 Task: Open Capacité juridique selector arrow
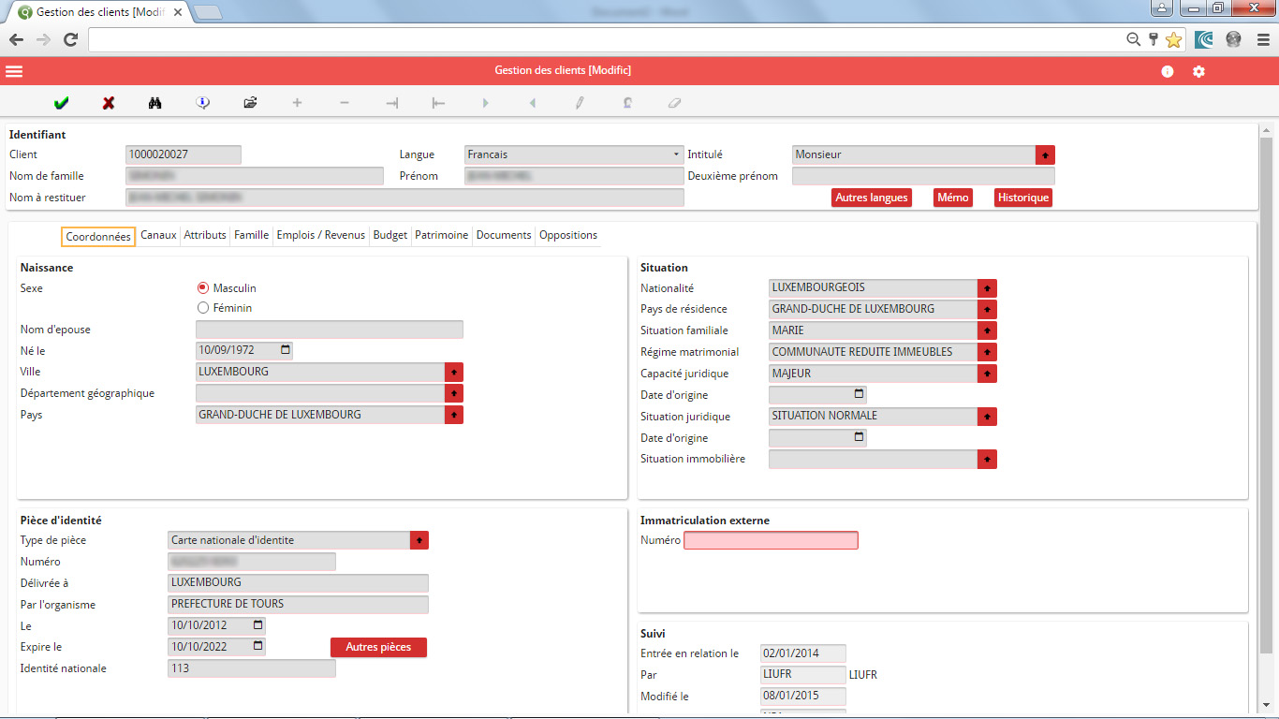click(988, 374)
